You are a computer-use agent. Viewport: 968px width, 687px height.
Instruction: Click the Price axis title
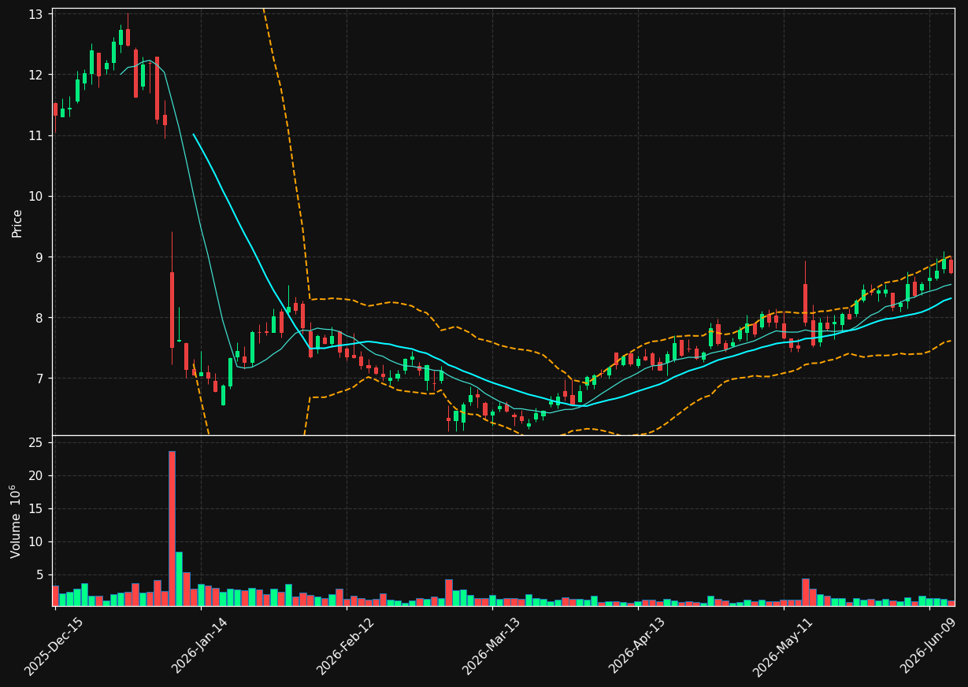pos(17,223)
